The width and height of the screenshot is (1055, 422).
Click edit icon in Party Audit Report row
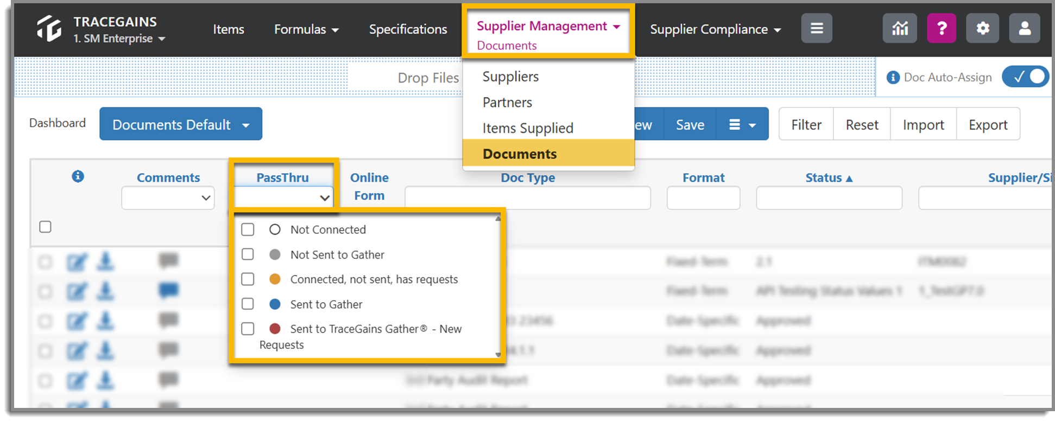[x=77, y=381]
